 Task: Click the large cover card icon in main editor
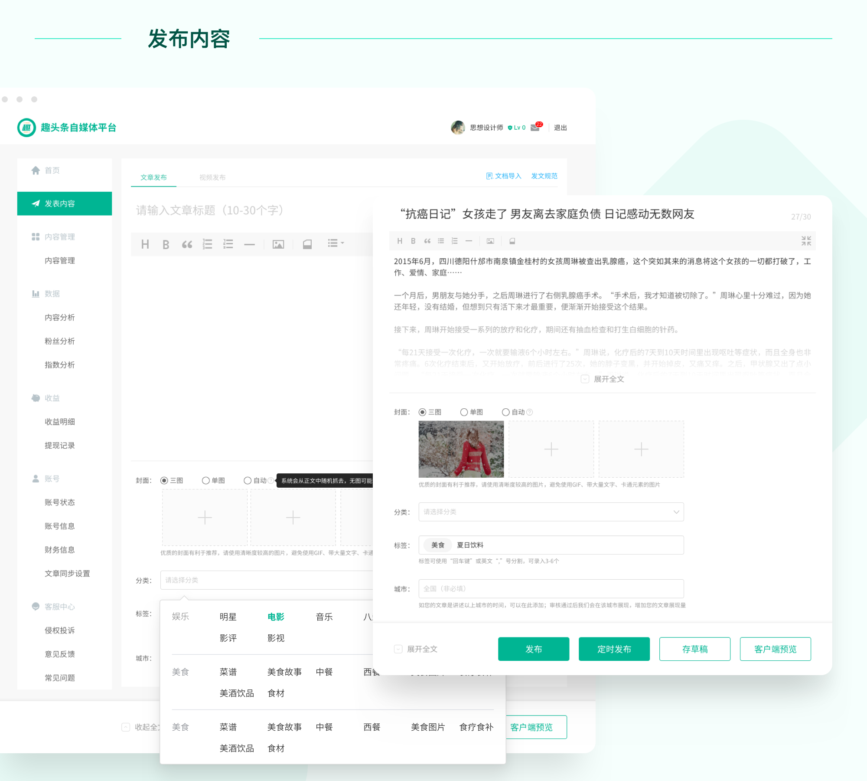coord(307,244)
